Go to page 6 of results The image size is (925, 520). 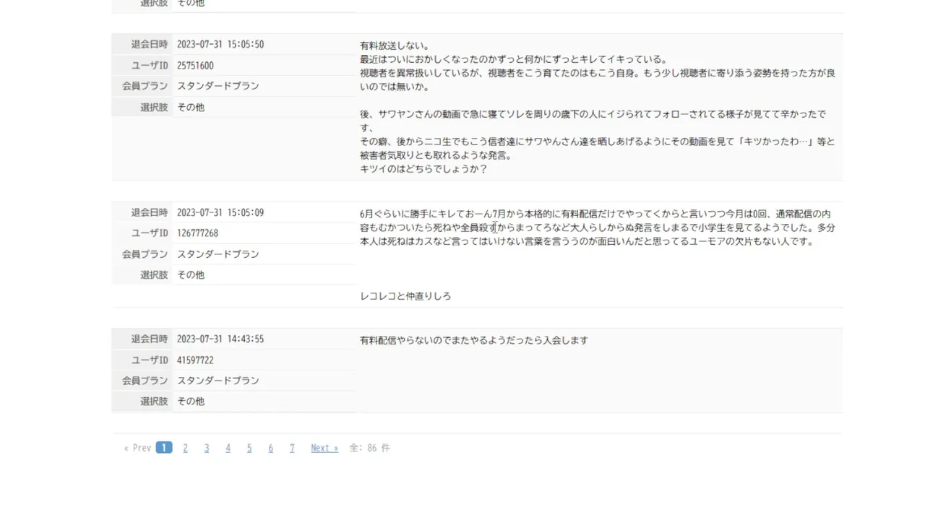point(270,448)
